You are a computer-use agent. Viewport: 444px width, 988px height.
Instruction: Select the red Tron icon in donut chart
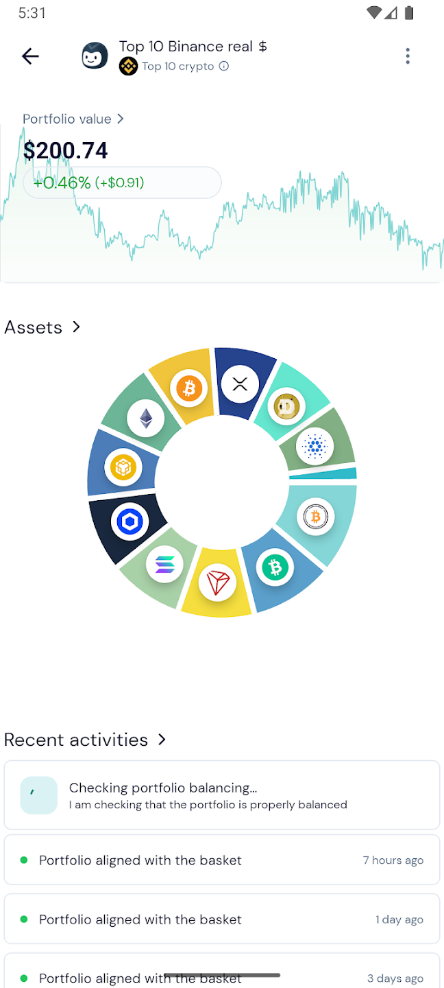(217, 583)
